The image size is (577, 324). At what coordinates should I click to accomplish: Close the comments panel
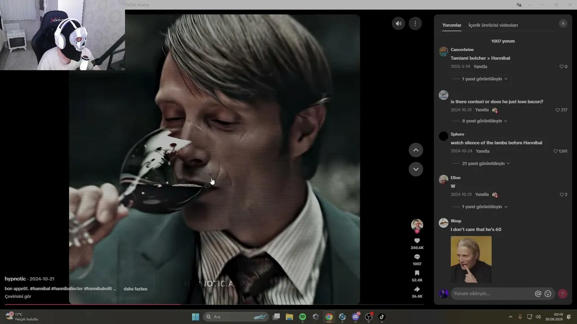pyautogui.click(x=563, y=23)
